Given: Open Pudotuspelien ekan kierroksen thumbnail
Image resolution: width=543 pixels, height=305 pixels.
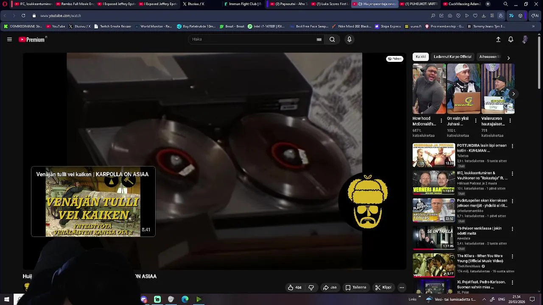Looking at the screenshot, I should click(434, 210).
